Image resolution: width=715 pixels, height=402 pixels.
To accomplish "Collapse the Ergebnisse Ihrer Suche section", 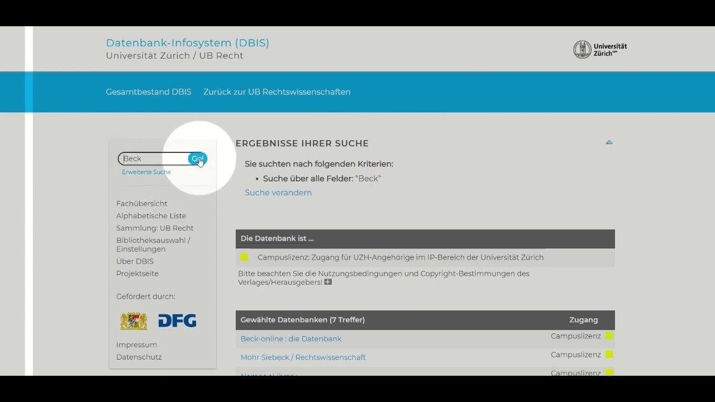I will [609, 142].
